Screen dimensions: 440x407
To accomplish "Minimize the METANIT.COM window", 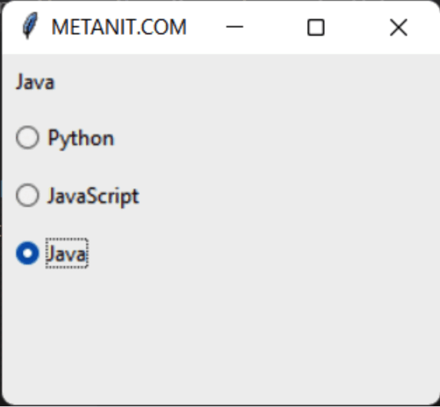I will click(235, 27).
